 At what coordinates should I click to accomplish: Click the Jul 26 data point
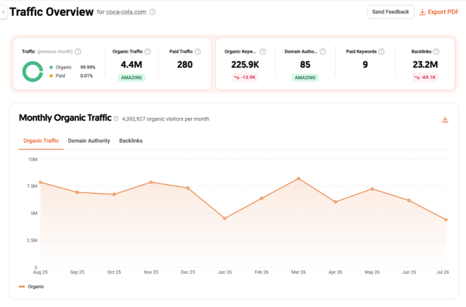446,220
